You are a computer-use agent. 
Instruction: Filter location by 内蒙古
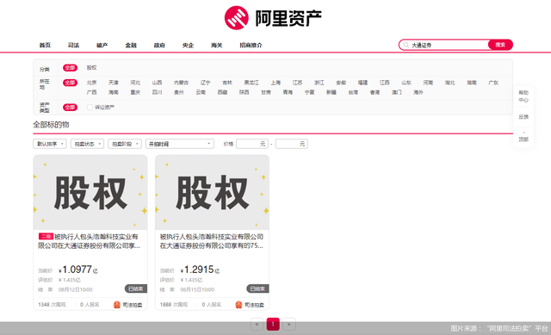pyautogui.click(x=182, y=83)
